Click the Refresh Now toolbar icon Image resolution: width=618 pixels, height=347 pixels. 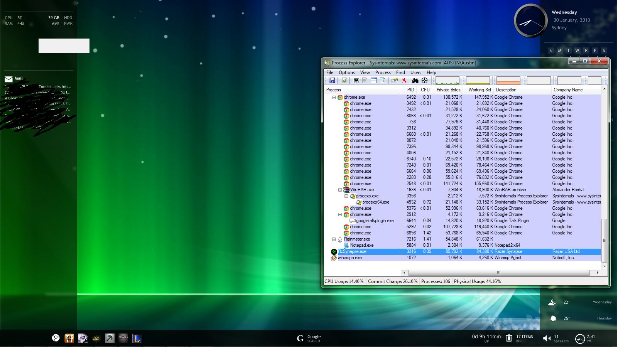point(345,81)
